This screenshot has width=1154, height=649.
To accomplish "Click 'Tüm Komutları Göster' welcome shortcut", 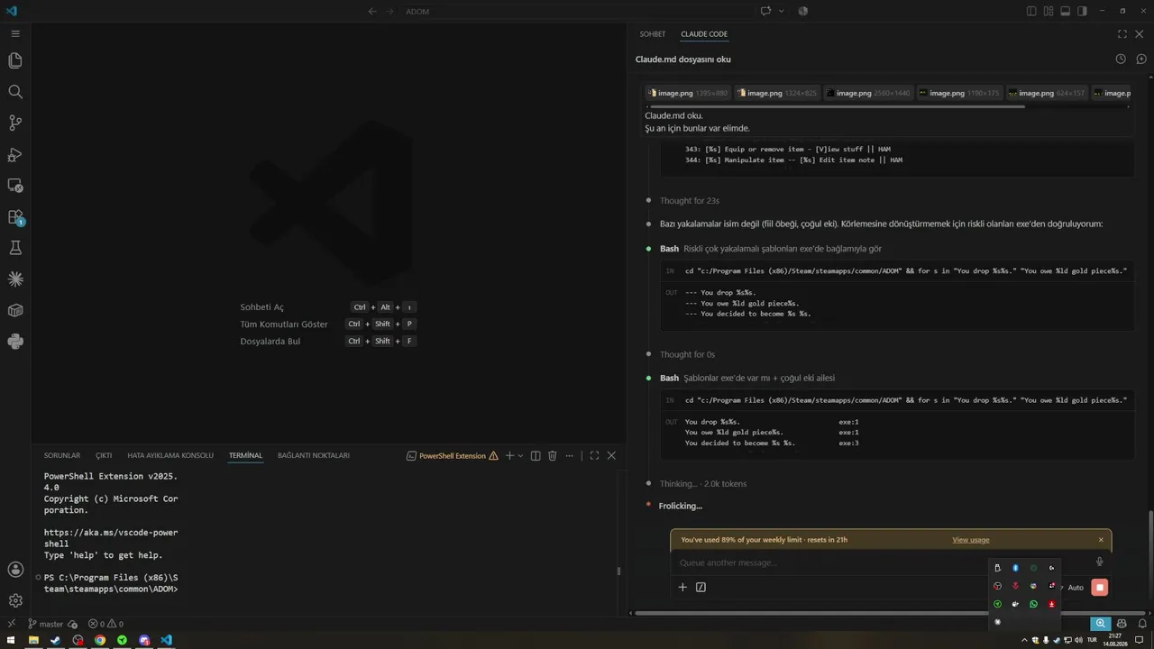I will tap(284, 324).
